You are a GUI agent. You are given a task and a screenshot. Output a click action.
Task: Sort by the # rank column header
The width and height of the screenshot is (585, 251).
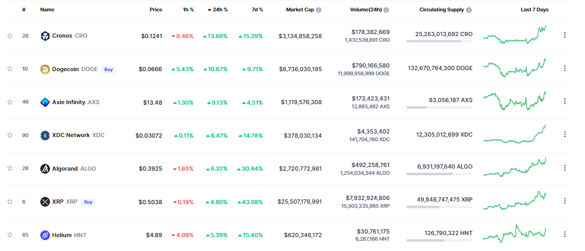(x=24, y=10)
